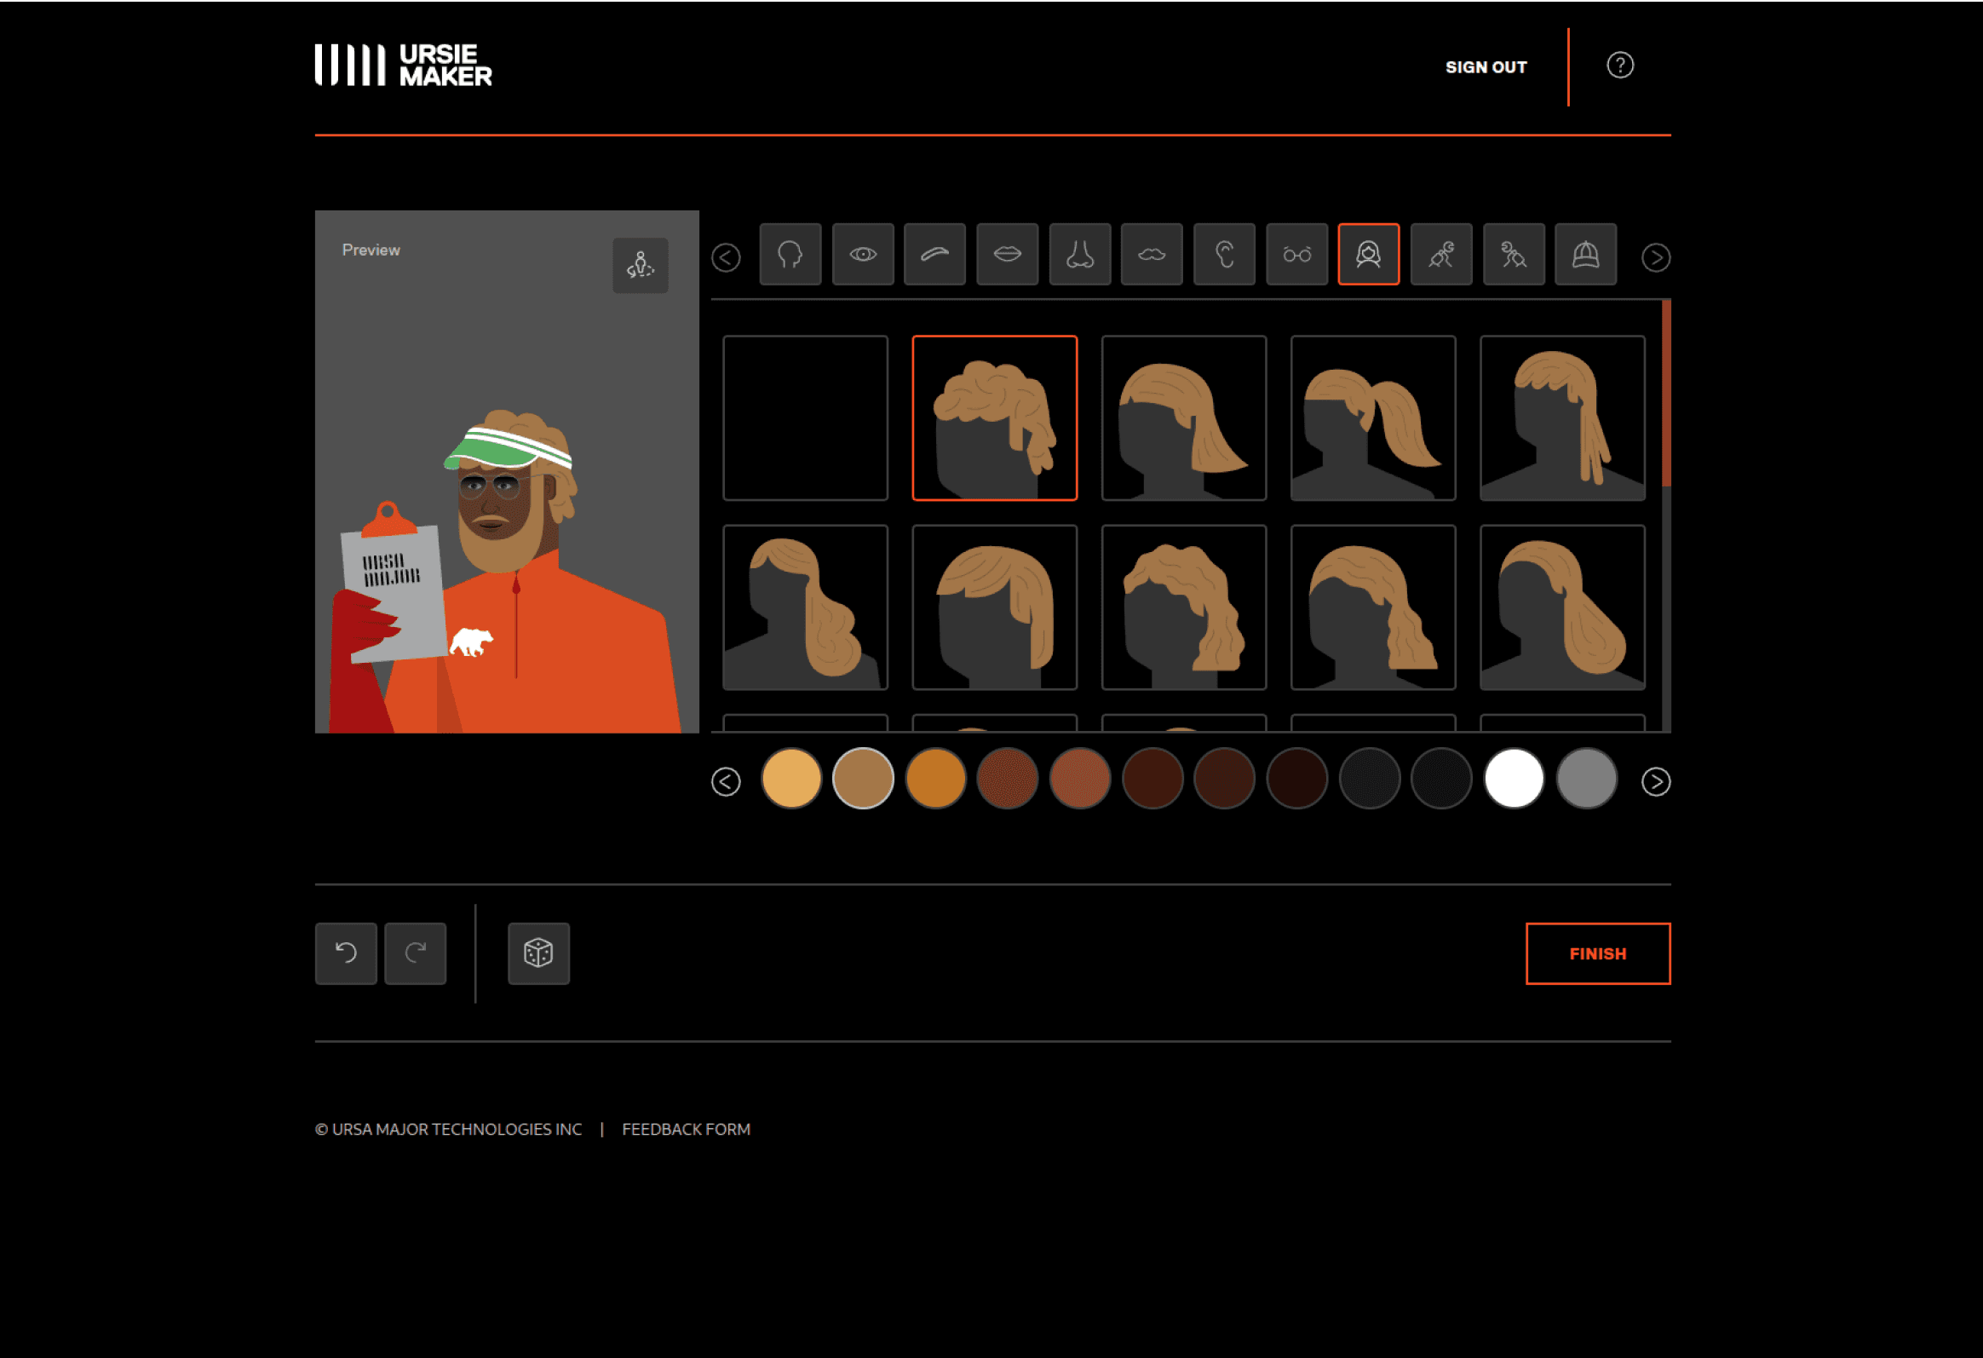Select the mustache facial hair category

click(x=1152, y=255)
